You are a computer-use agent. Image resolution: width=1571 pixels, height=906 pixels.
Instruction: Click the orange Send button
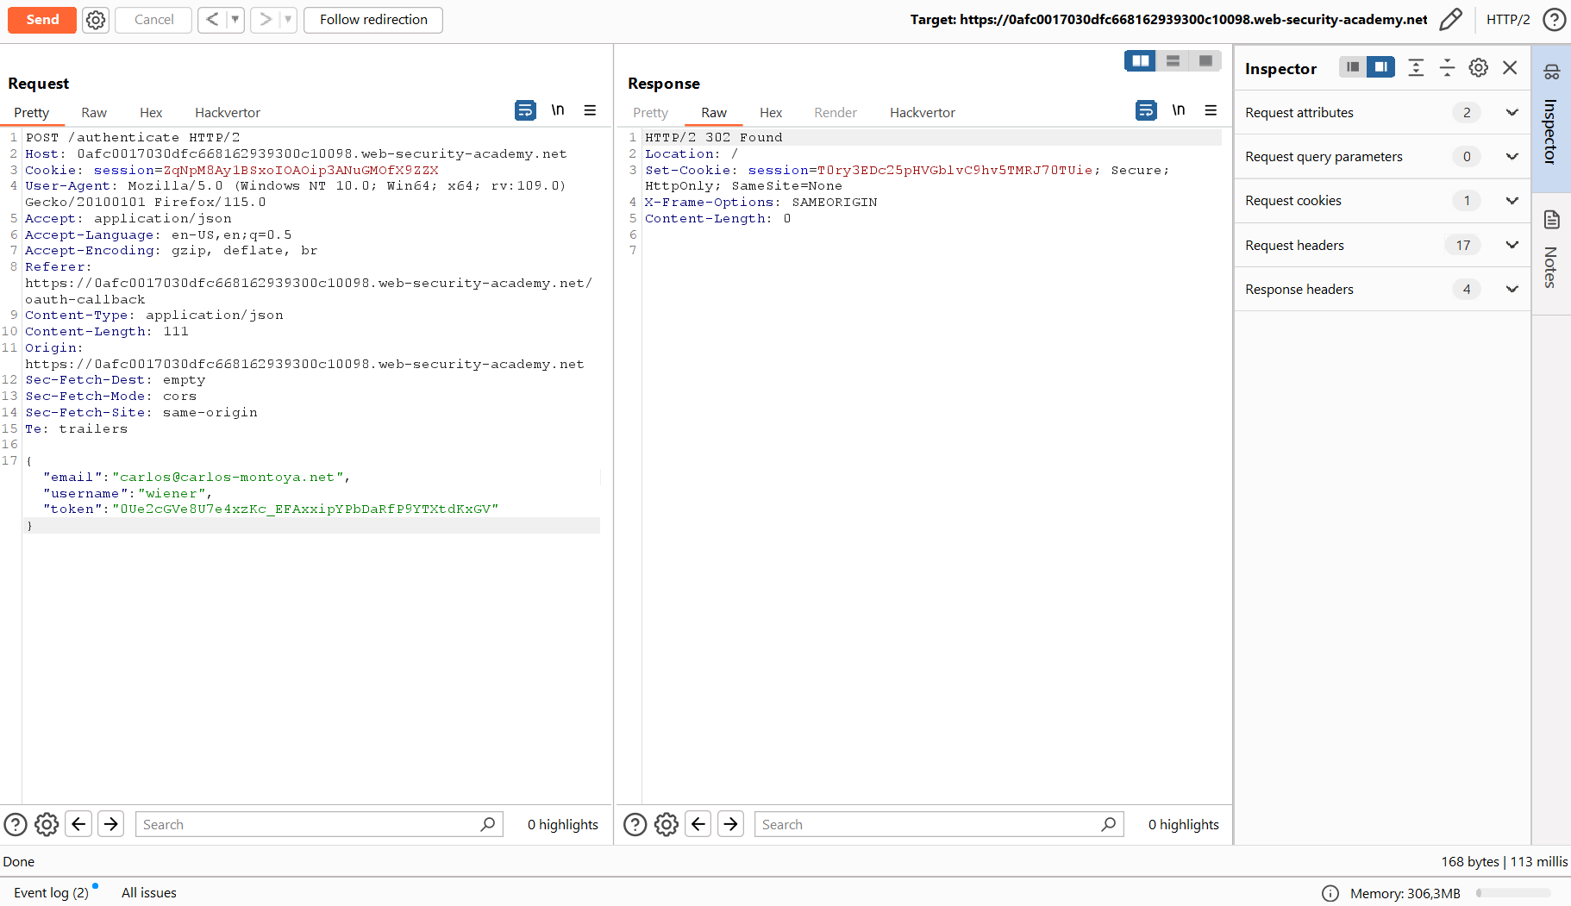(42, 20)
